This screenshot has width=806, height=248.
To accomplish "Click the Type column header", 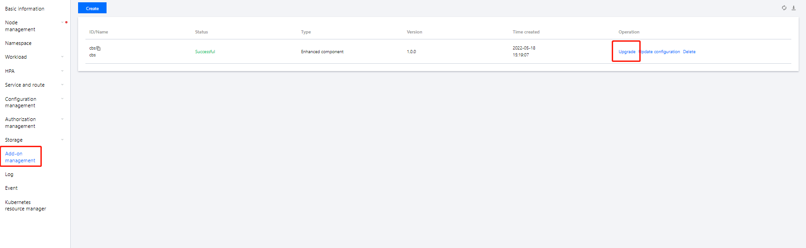I will pyautogui.click(x=306, y=32).
